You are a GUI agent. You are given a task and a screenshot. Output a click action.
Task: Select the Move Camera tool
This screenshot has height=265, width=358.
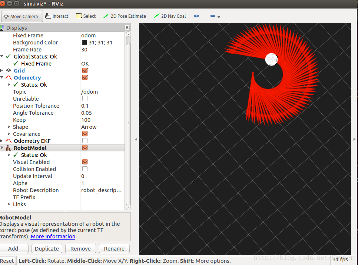point(21,16)
